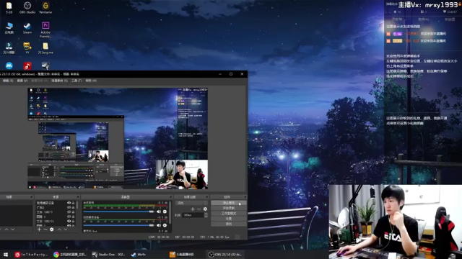Open the YY desktop shortcut
Screen dimensions: 462x259
point(27,48)
